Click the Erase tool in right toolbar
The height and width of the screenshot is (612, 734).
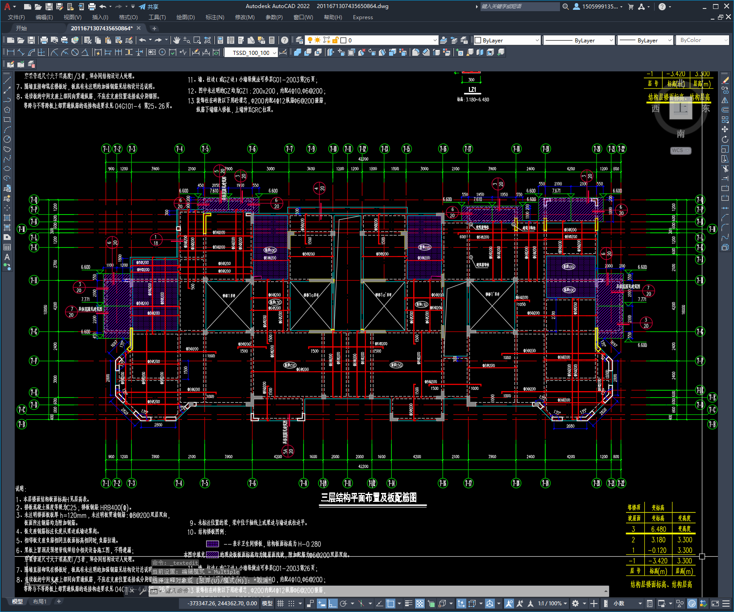(x=725, y=80)
